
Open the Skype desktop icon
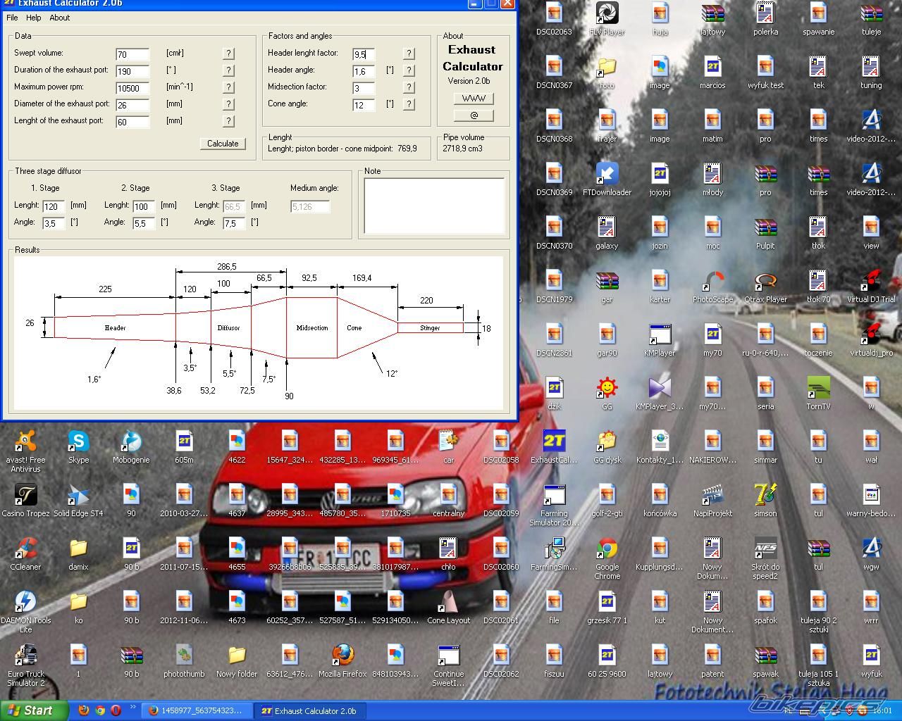click(x=78, y=442)
